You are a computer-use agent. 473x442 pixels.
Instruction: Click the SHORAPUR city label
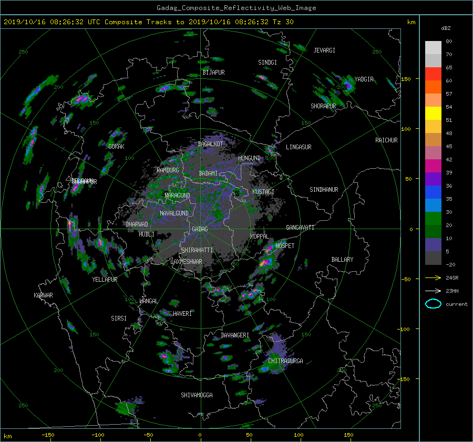[x=323, y=106]
